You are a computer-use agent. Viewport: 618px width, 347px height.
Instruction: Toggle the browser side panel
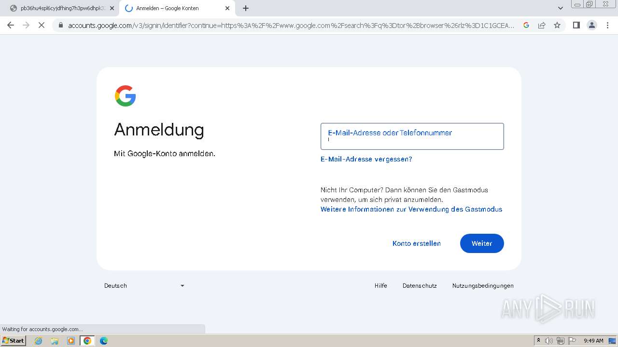[576, 25]
